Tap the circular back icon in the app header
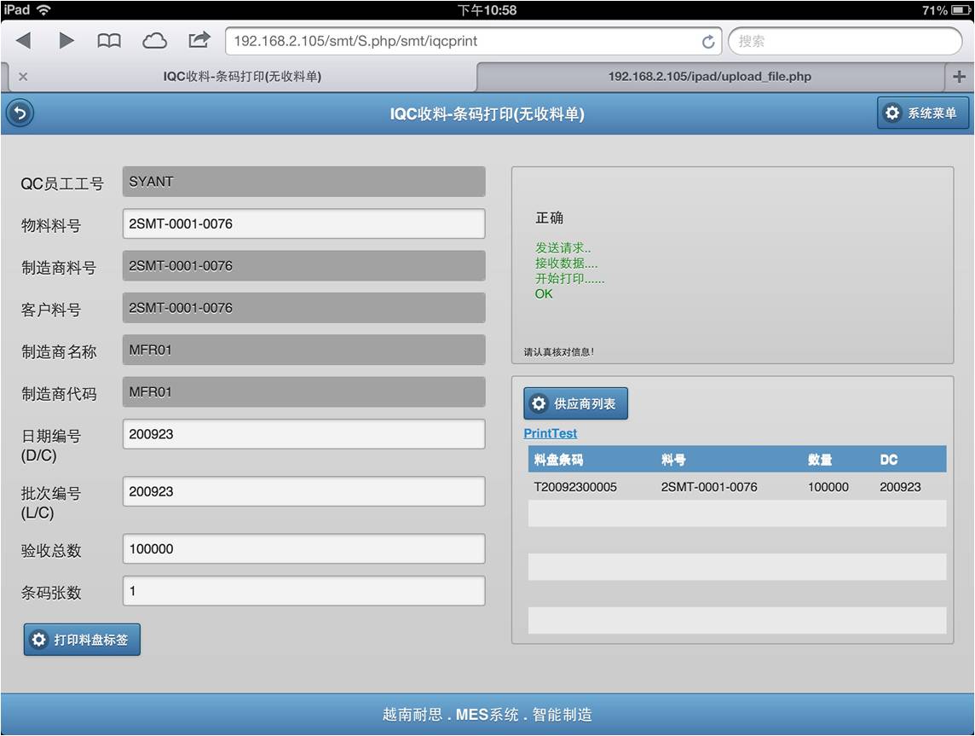 click(x=20, y=113)
